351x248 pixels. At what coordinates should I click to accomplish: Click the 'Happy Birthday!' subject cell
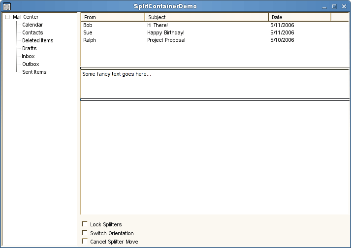(166, 32)
